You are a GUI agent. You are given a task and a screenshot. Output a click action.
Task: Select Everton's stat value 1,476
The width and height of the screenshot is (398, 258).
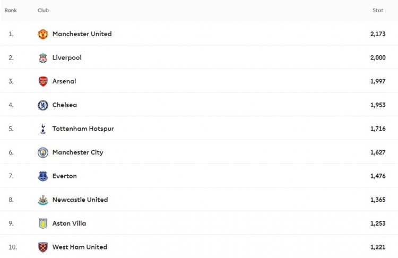click(378, 176)
